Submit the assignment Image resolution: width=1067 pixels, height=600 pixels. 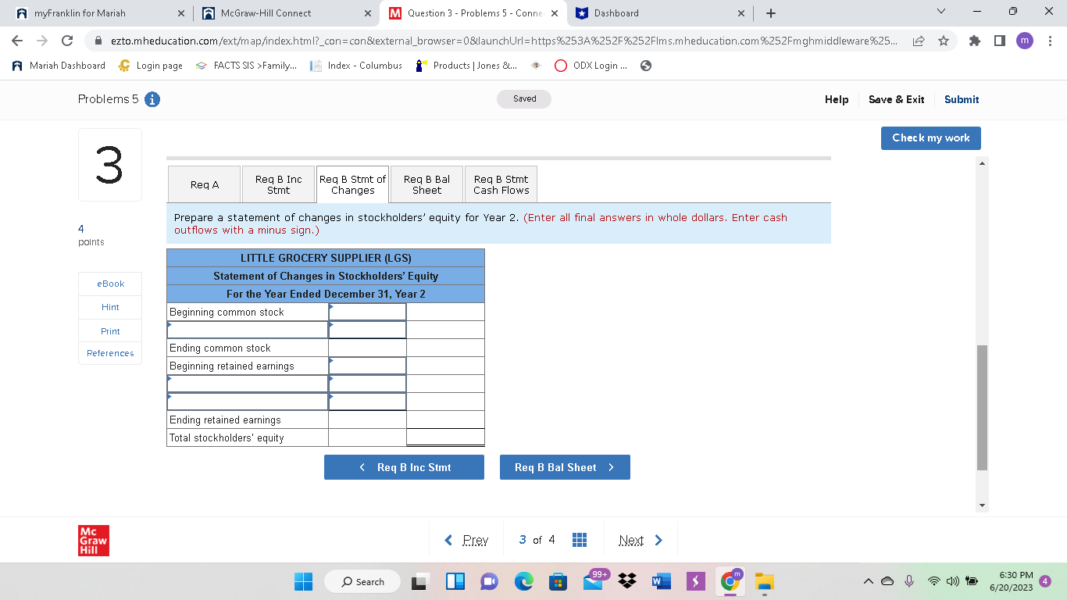pyautogui.click(x=962, y=99)
